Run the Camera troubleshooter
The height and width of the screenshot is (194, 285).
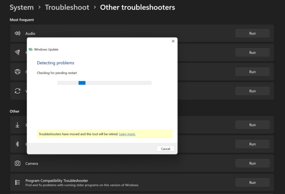pos(252,163)
